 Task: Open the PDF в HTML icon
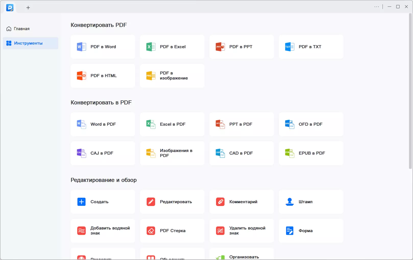click(81, 76)
